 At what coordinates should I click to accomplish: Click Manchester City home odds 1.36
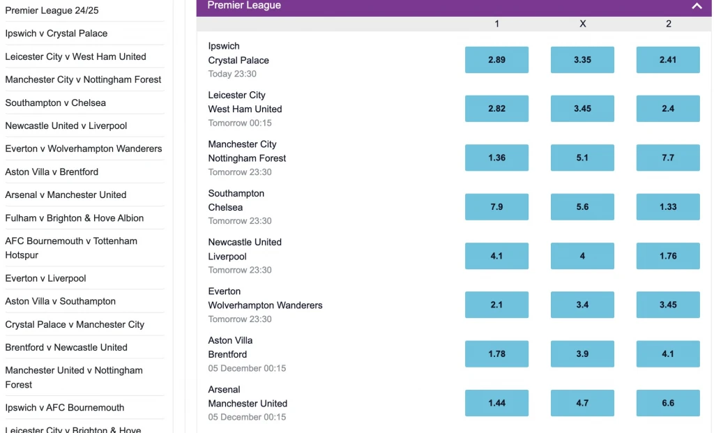pyautogui.click(x=496, y=158)
